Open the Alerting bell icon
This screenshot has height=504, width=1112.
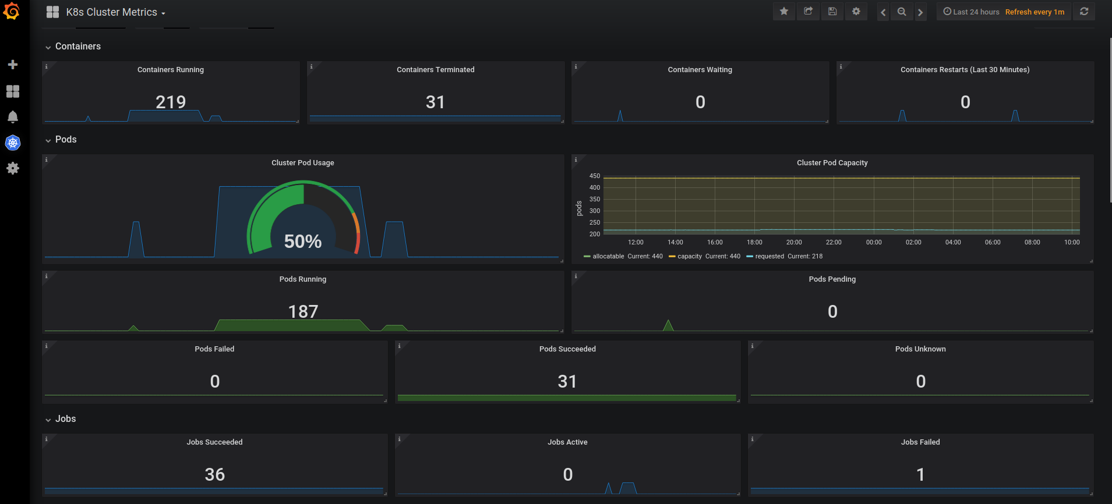coord(13,117)
